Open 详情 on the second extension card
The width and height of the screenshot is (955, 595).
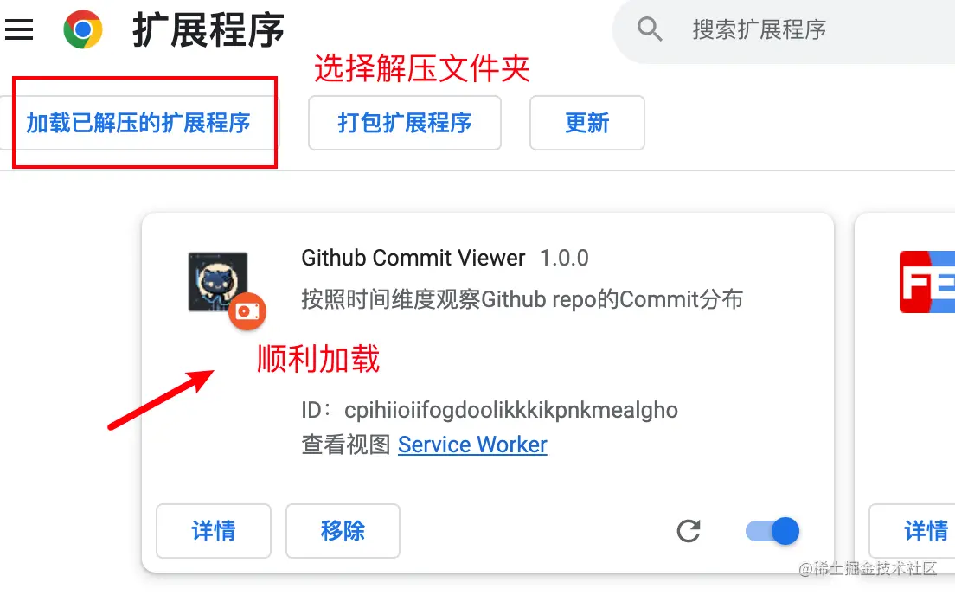913,531
